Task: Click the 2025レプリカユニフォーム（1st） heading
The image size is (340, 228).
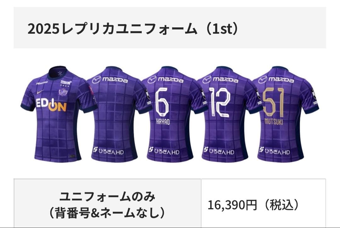Action: pos(133,29)
